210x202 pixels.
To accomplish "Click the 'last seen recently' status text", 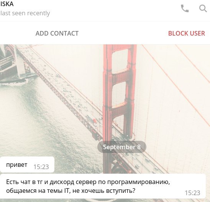I will (25, 13).
